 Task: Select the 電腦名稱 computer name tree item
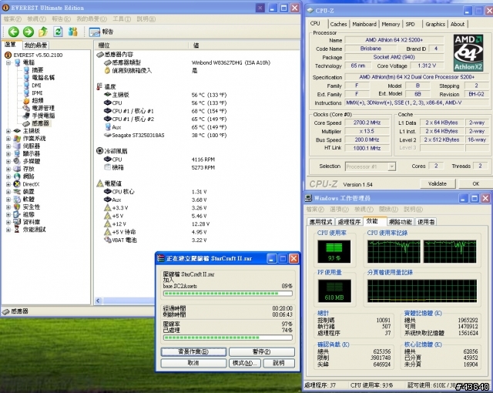[39, 78]
